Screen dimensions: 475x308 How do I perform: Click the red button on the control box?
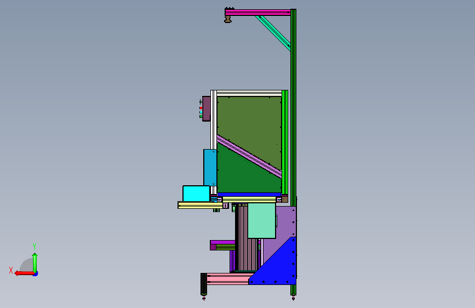201,108
